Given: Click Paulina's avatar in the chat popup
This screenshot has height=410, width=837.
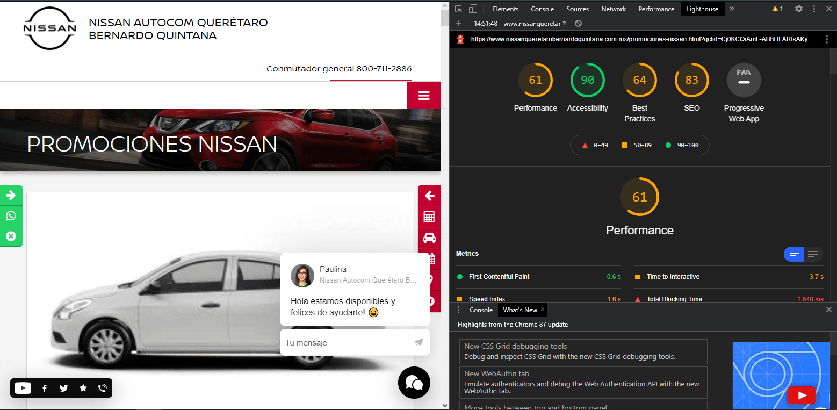Looking at the screenshot, I should pyautogui.click(x=302, y=276).
